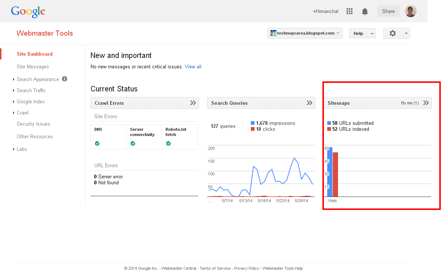Open Security Issues in the sidebar
The width and height of the screenshot is (443, 272).
click(x=33, y=124)
